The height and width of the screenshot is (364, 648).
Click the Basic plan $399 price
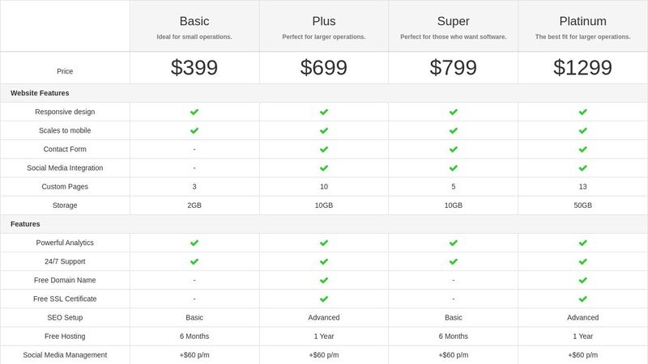[194, 68]
